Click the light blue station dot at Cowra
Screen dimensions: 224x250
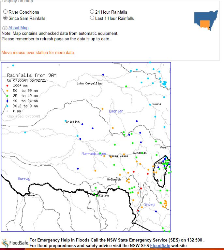150,104
